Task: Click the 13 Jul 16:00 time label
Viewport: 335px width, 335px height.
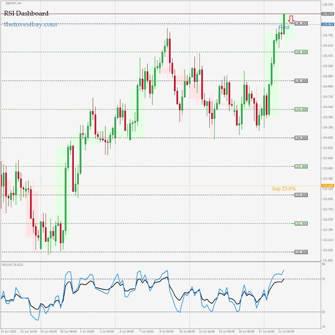Action: (207, 331)
